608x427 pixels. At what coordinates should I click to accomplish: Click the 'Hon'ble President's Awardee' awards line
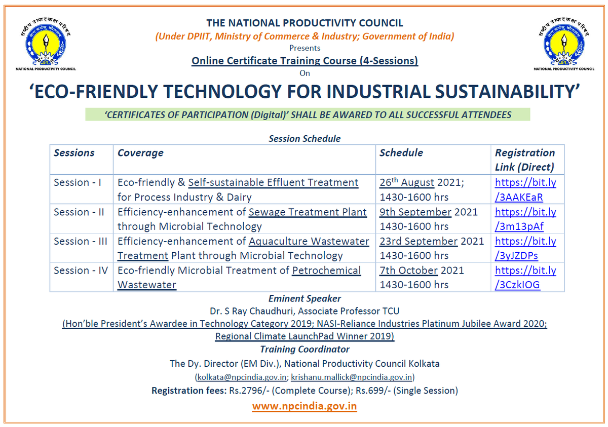pos(305,323)
